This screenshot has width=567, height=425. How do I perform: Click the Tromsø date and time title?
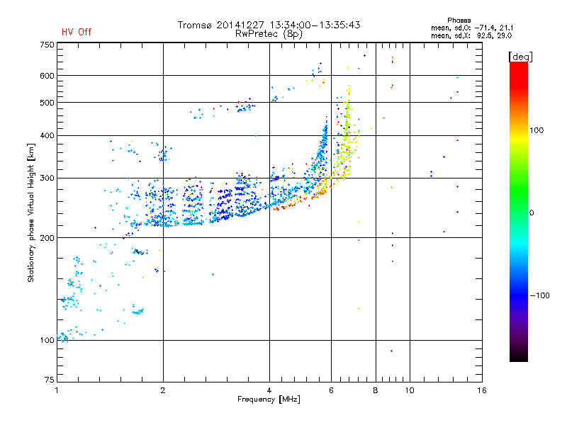269,25
